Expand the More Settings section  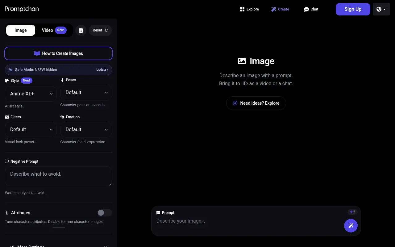click(59, 246)
